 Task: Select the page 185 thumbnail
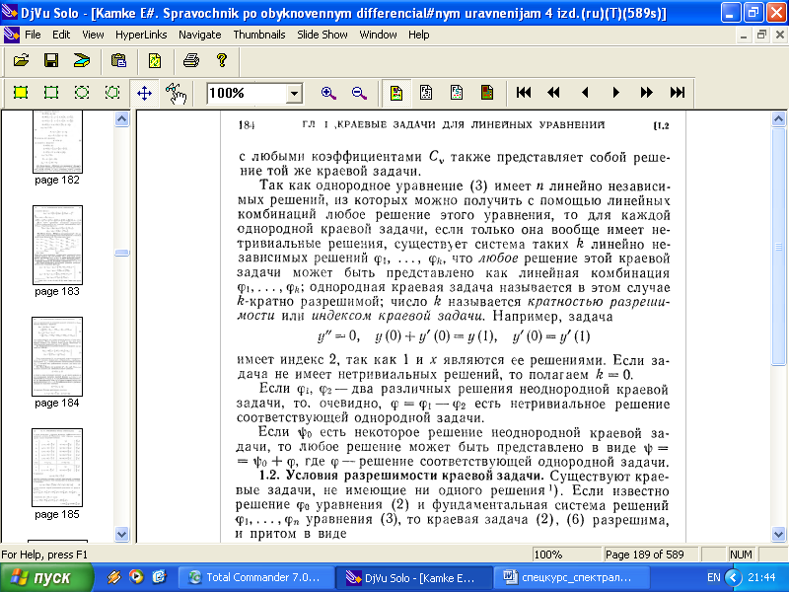(57, 468)
